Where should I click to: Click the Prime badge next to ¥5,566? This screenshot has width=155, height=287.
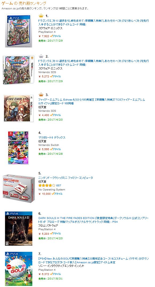pyautogui.click(x=55, y=149)
